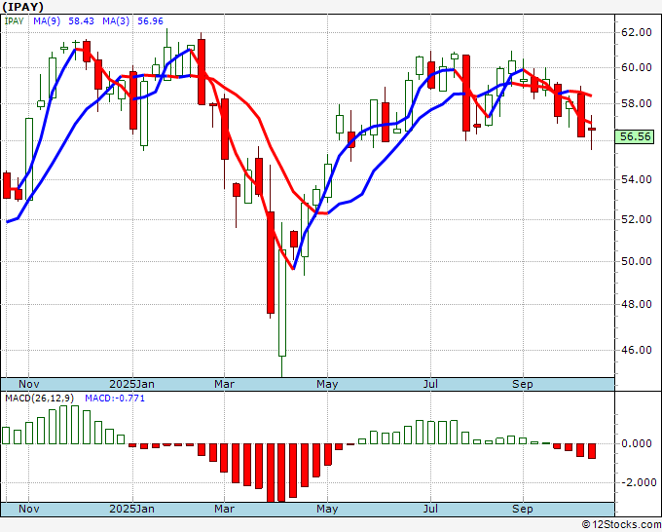Select the 52.00 price axis label

point(637,220)
